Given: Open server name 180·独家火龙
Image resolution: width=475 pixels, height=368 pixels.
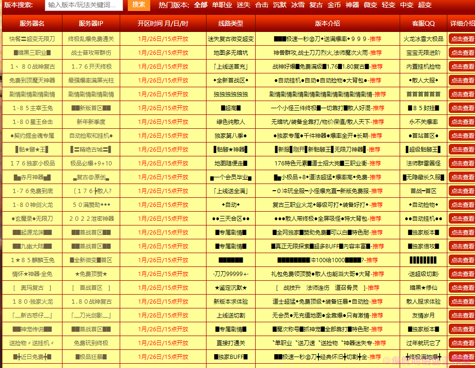Looking at the screenshot, I should pos(32,302).
